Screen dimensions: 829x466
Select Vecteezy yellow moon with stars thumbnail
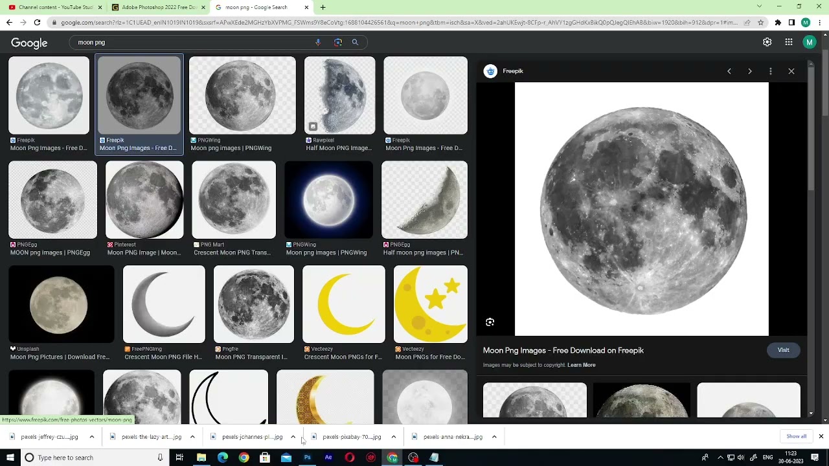coord(431,304)
